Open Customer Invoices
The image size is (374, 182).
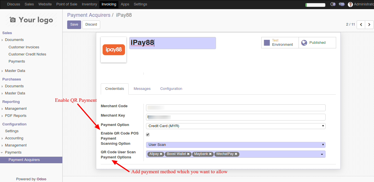[24, 47]
